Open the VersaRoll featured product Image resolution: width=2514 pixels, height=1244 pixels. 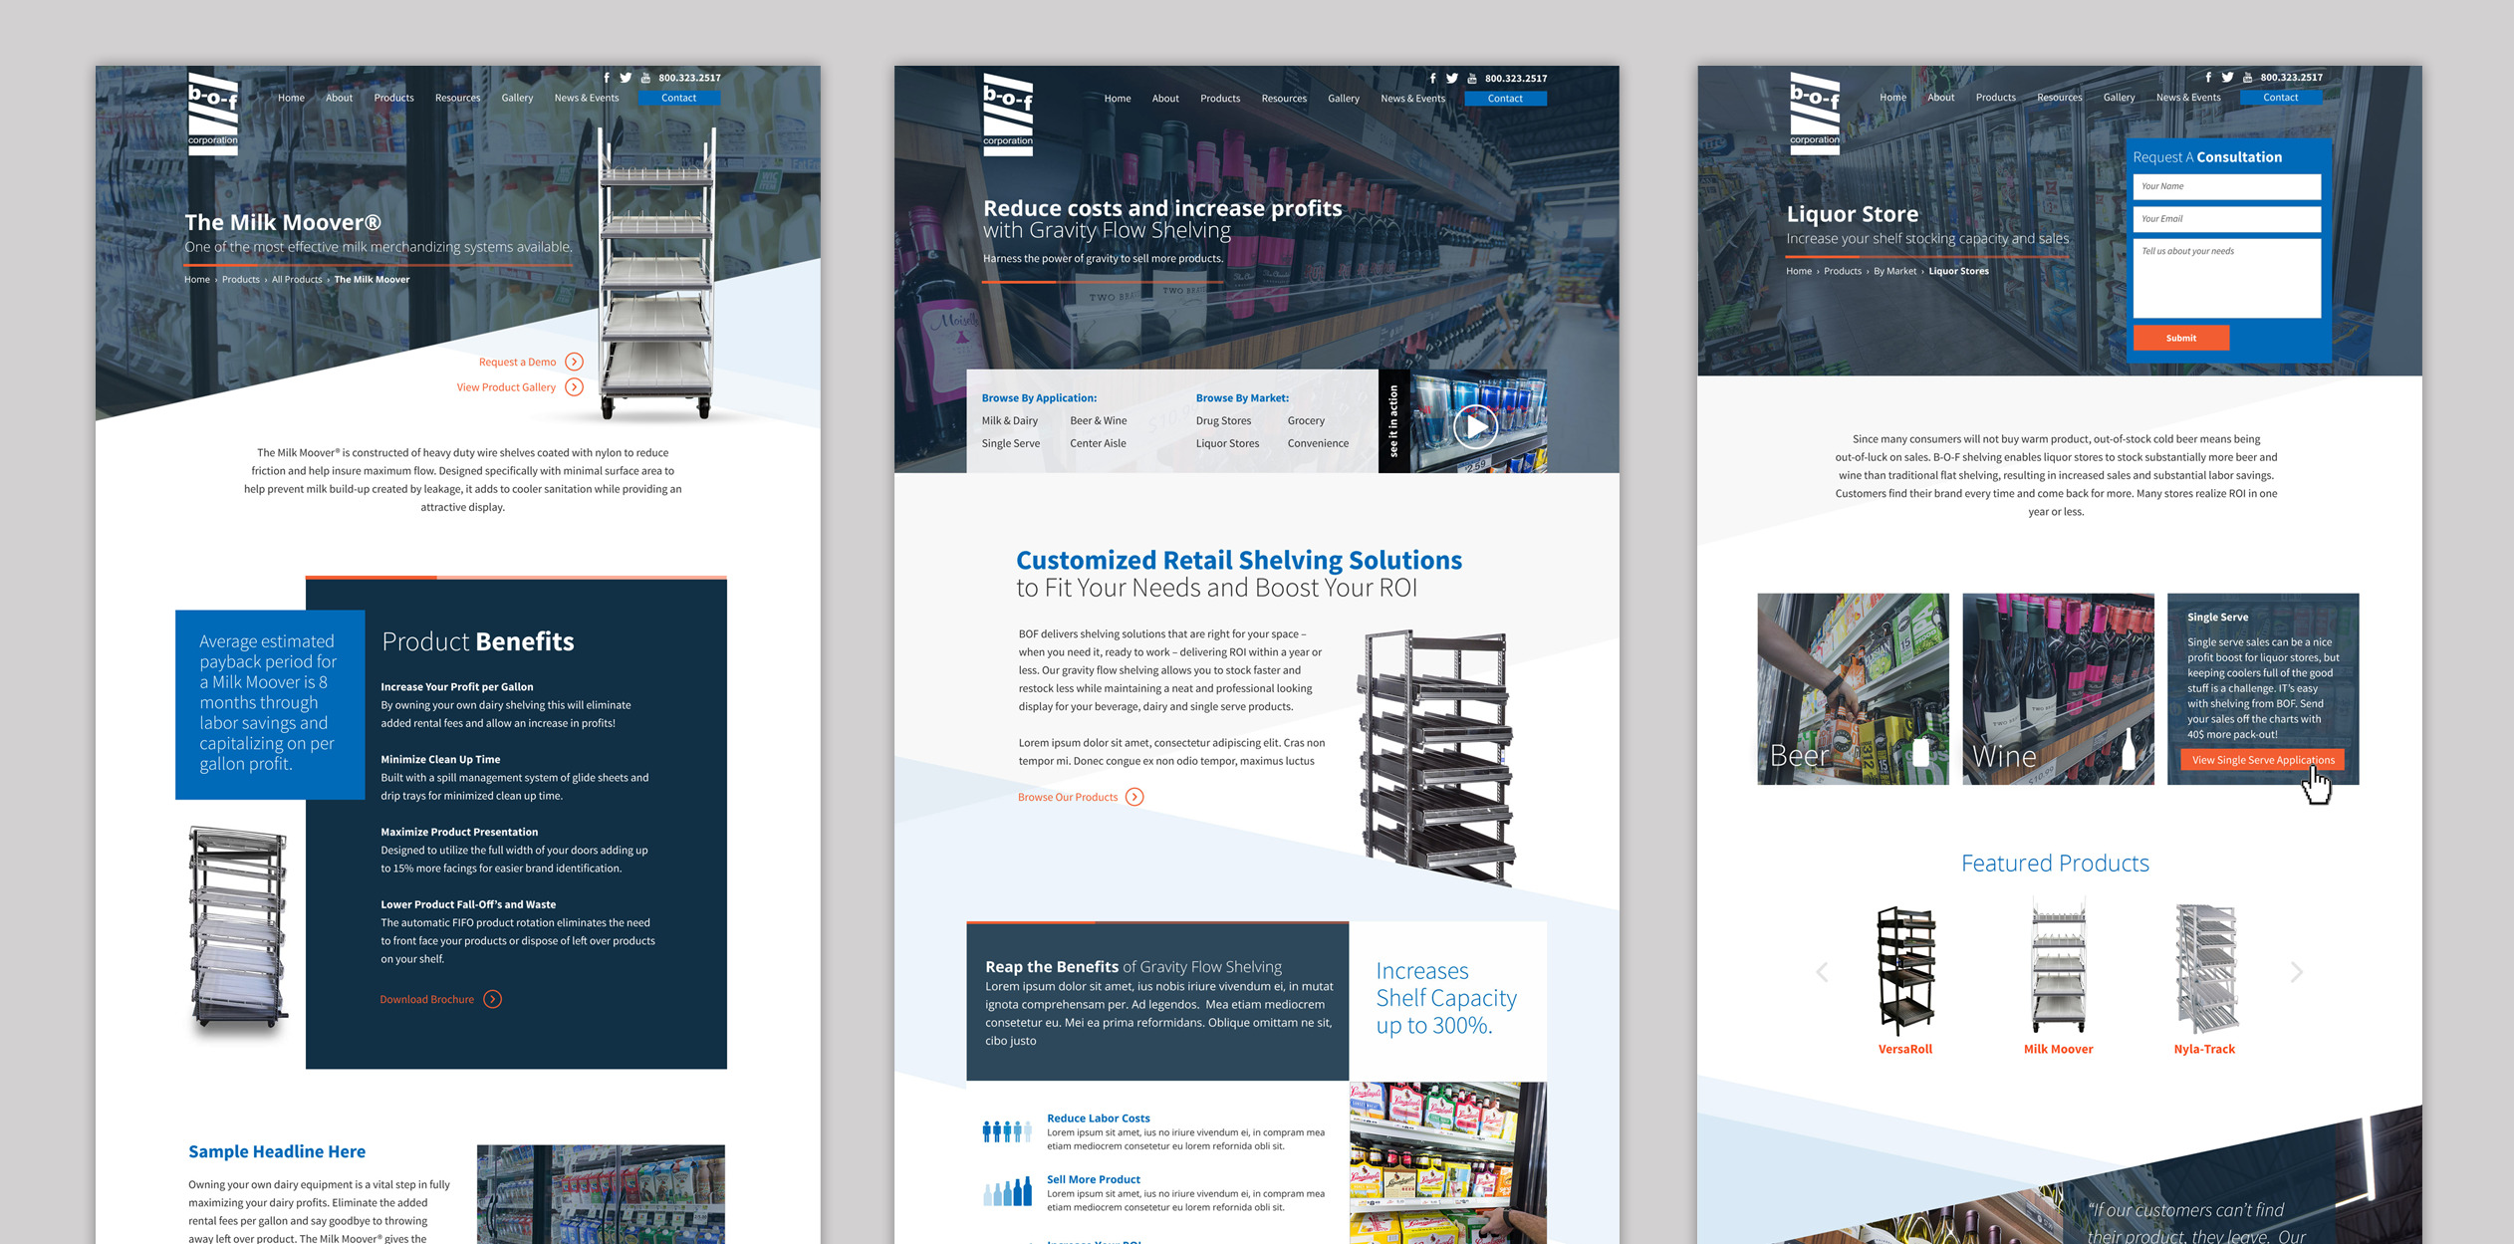point(1904,1049)
